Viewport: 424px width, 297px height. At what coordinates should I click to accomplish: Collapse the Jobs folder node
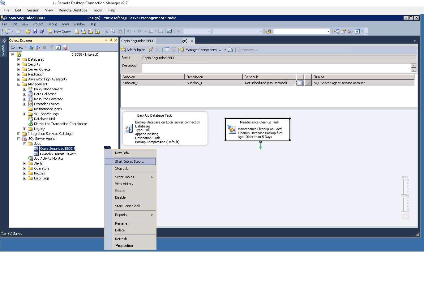point(24,144)
